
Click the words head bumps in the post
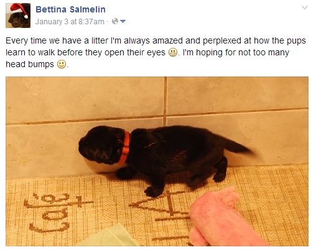[30, 64]
